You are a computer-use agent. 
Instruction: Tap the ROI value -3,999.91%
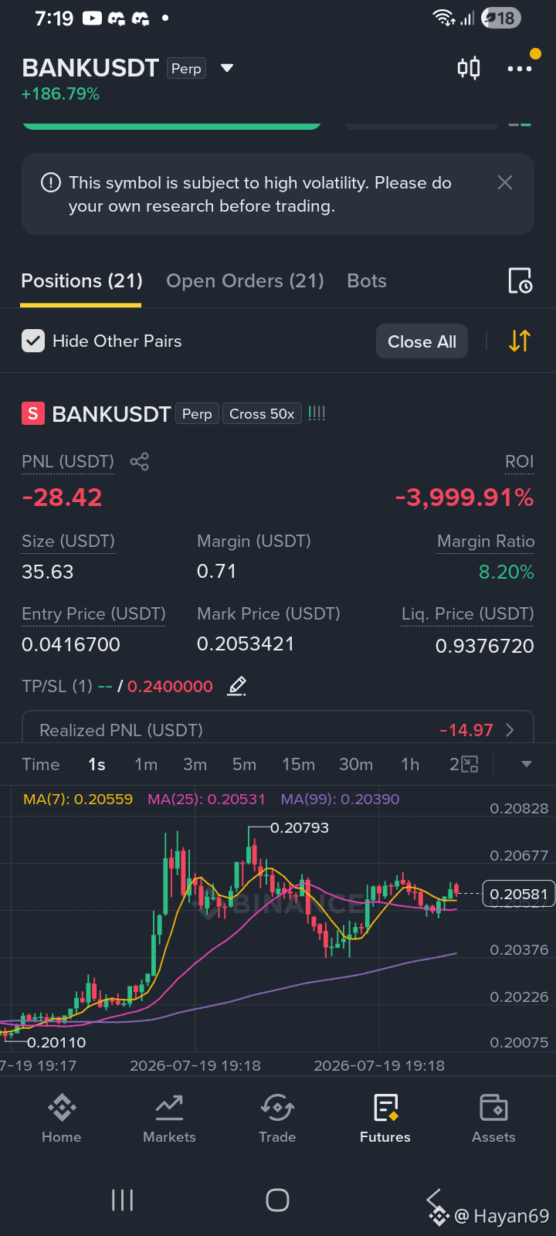click(464, 497)
